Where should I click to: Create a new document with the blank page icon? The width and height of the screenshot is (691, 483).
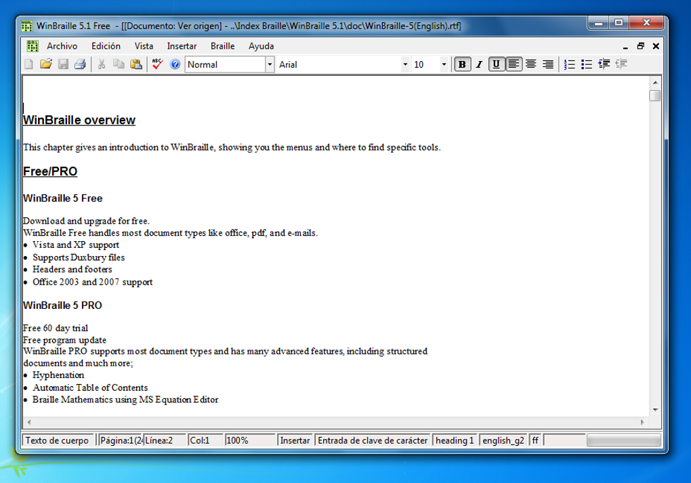click(x=28, y=64)
